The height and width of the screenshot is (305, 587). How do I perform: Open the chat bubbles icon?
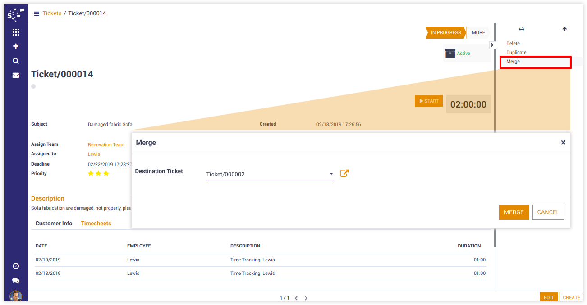[x=16, y=280]
